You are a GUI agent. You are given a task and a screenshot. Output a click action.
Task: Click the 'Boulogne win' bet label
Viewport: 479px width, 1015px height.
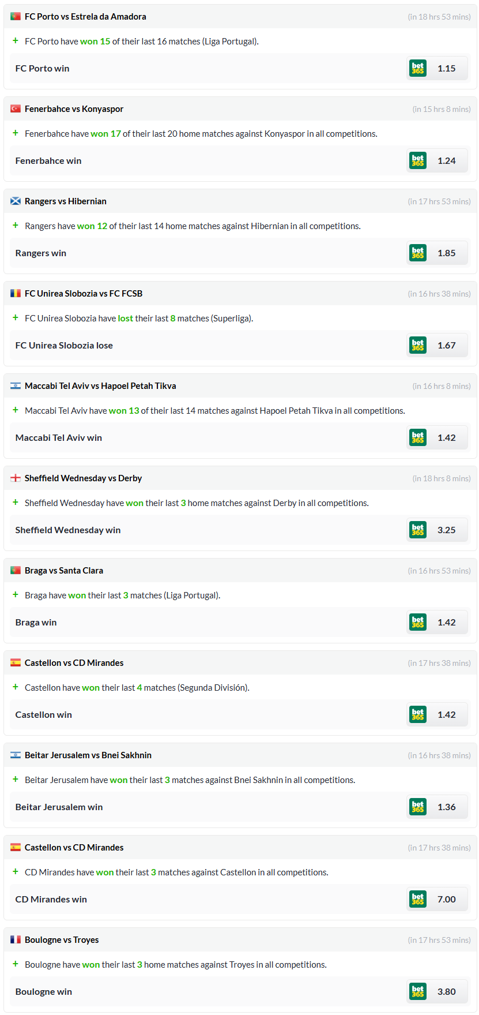point(44,991)
